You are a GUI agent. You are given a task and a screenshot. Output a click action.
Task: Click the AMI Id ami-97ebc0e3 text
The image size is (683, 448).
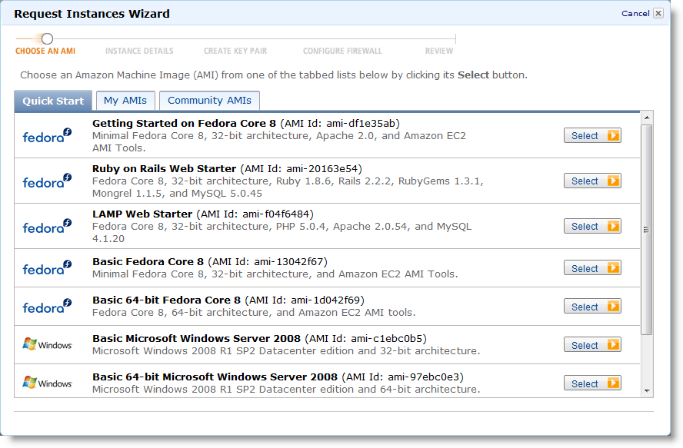click(402, 377)
